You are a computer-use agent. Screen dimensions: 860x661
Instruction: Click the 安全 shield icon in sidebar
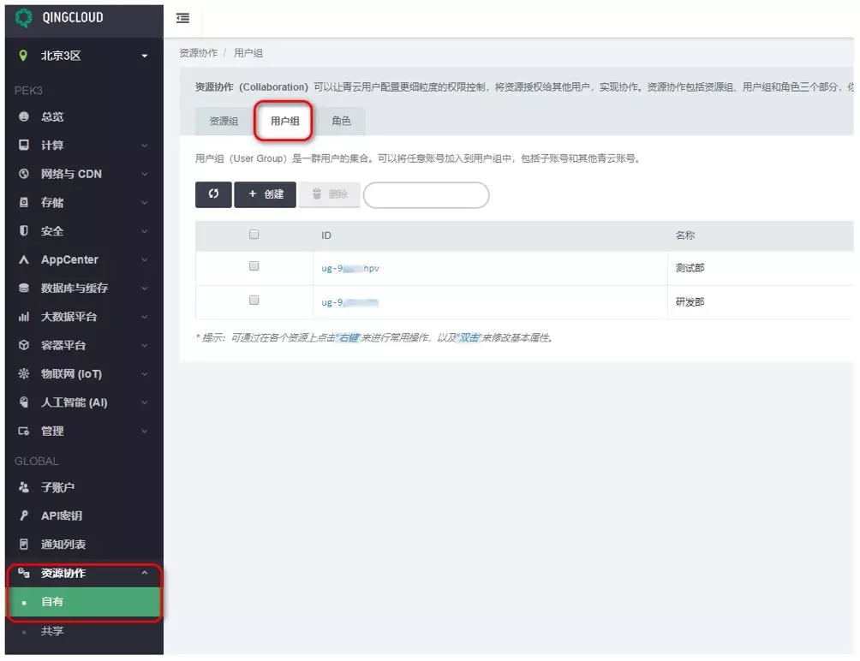point(24,231)
